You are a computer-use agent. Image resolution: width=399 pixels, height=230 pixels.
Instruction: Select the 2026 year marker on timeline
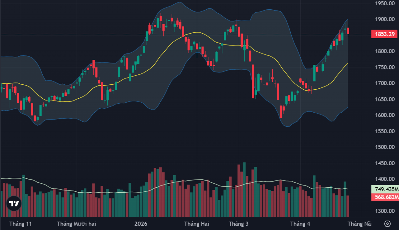pos(141,223)
